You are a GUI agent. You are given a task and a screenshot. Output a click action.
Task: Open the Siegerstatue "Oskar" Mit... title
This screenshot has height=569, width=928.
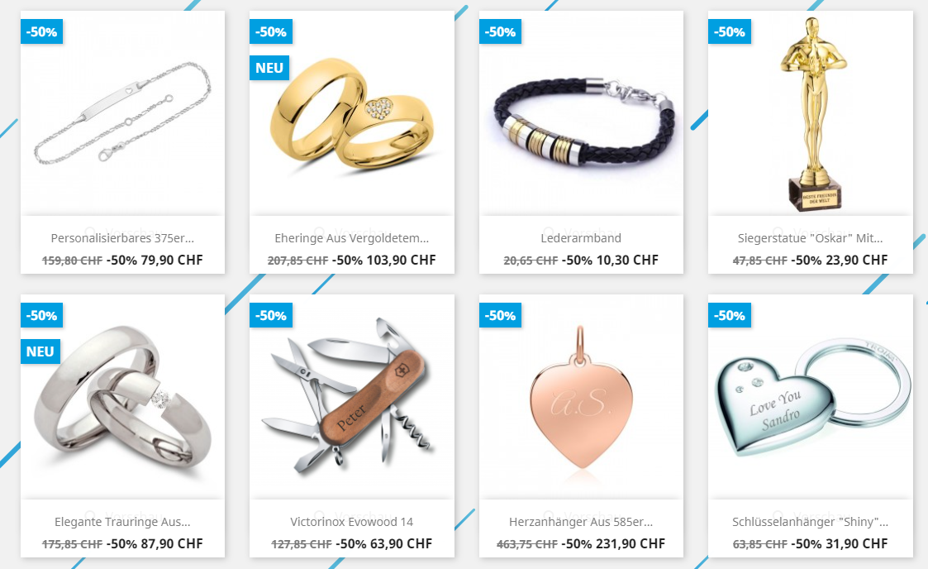point(810,238)
